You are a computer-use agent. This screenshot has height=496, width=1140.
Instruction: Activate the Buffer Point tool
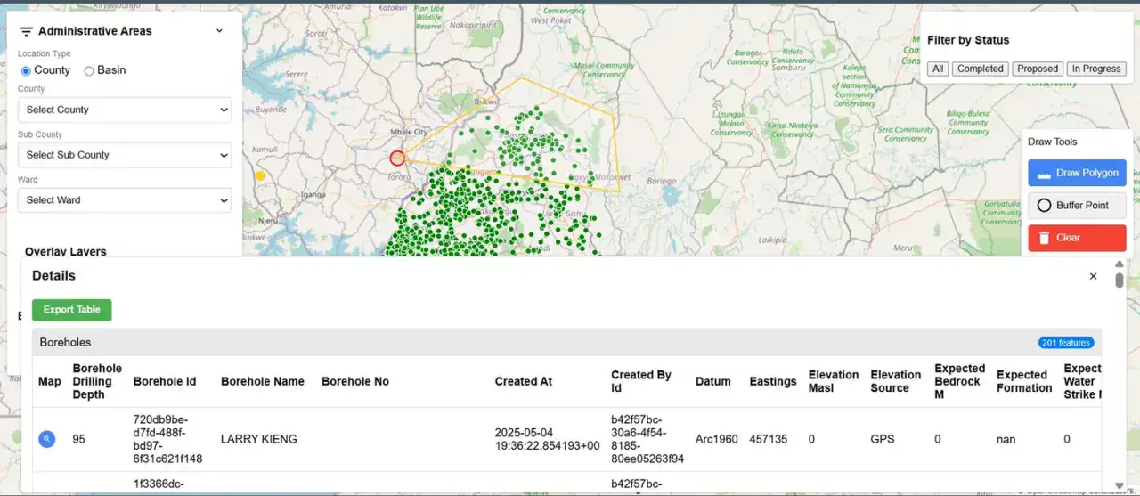click(x=1077, y=205)
